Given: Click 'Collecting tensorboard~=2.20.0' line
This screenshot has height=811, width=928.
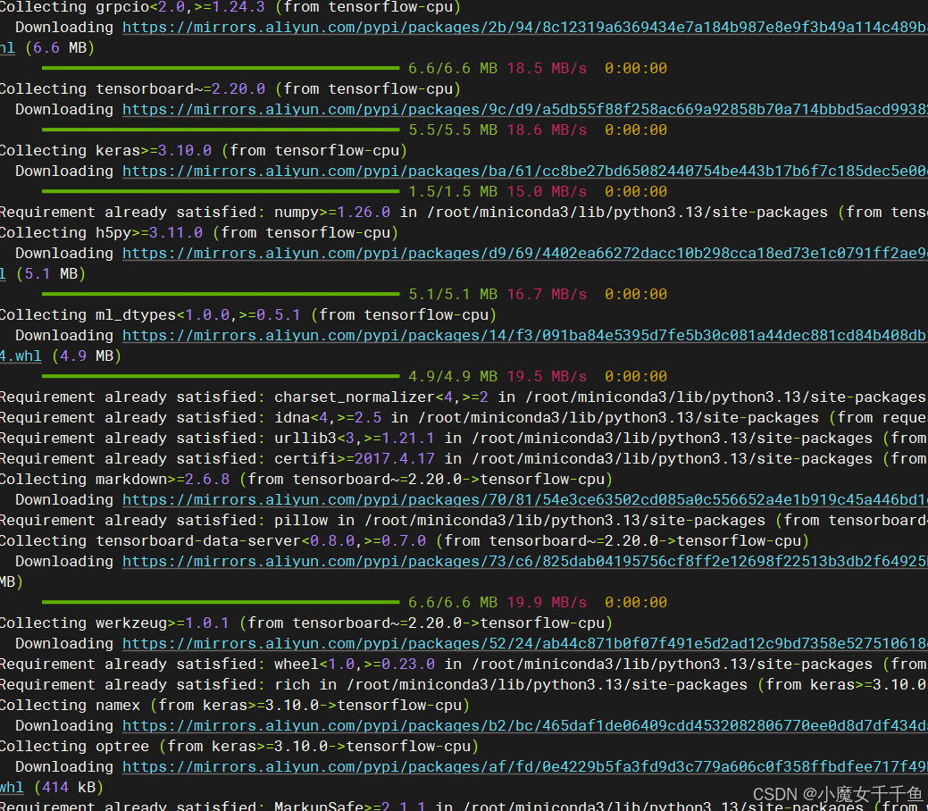Looking at the screenshot, I should click(230, 88).
